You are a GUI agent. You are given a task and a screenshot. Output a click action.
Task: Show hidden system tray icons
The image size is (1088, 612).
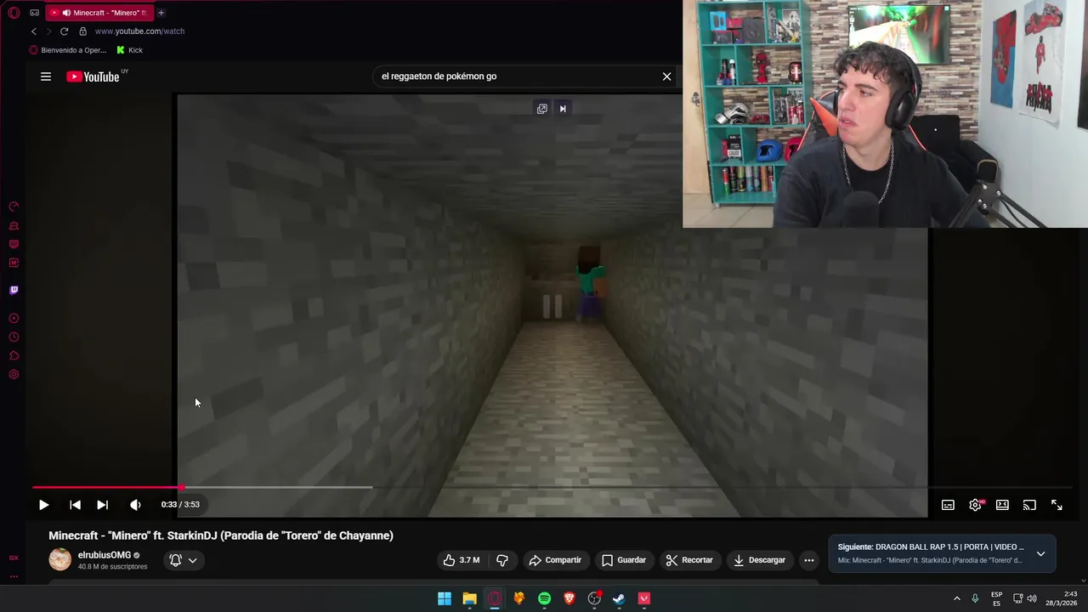coord(956,598)
